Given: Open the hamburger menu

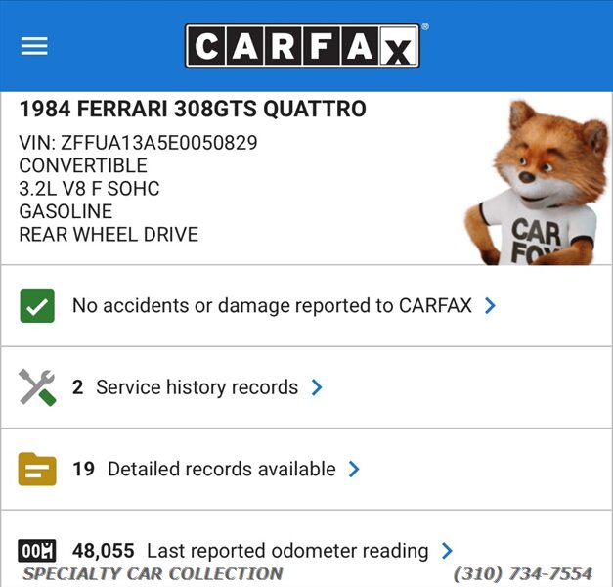Looking at the screenshot, I should click(34, 46).
